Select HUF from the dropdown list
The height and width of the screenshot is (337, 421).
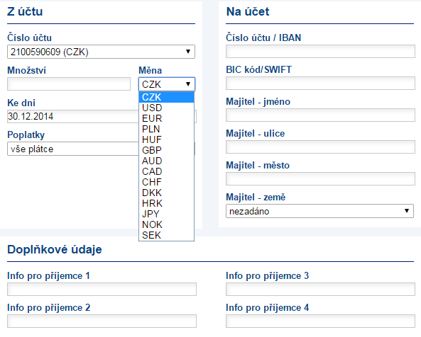pos(166,139)
